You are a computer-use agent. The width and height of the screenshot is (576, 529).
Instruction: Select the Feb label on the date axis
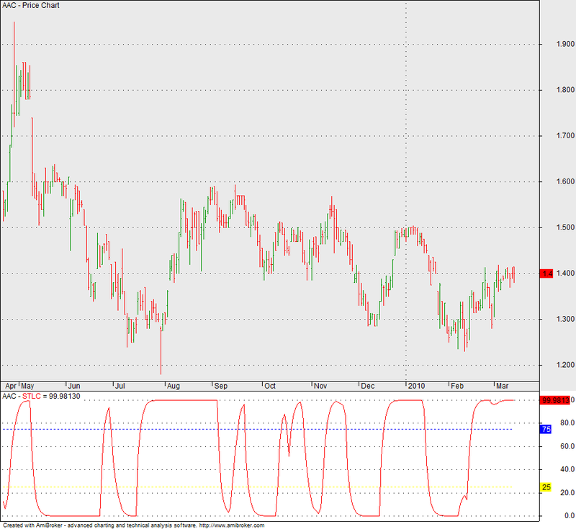457,386
